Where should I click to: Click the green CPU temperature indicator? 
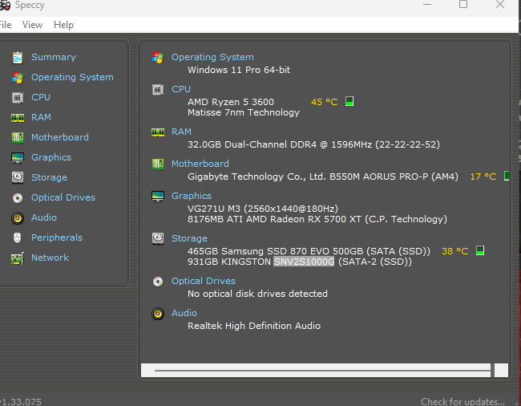[x=349, y=101]
